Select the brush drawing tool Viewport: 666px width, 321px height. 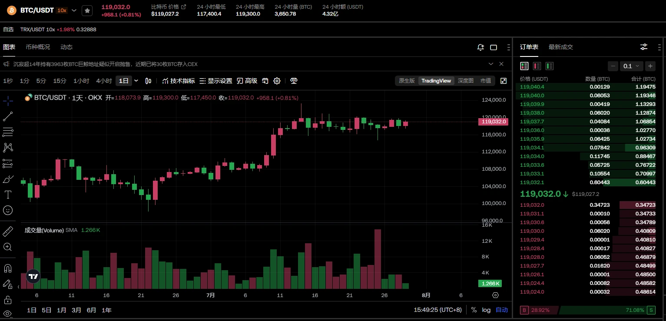(8, 179)
